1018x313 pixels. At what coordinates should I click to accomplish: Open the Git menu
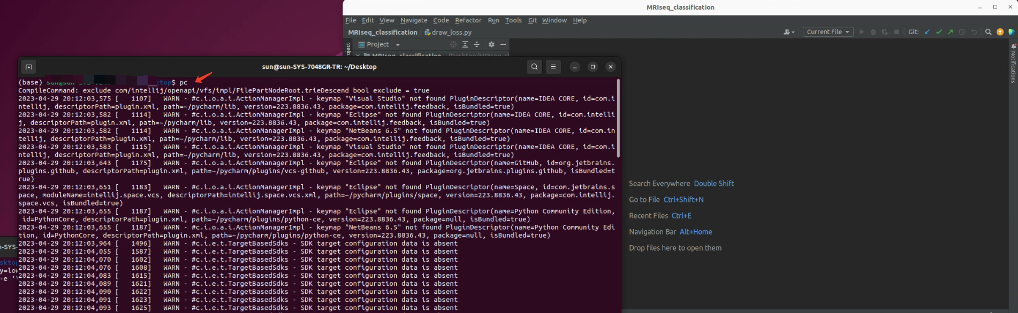point(533,20)
